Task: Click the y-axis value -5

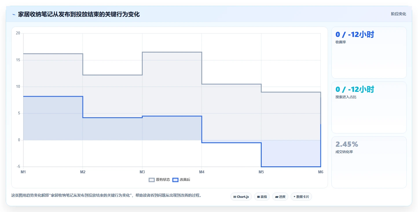Action: (19, 167)
